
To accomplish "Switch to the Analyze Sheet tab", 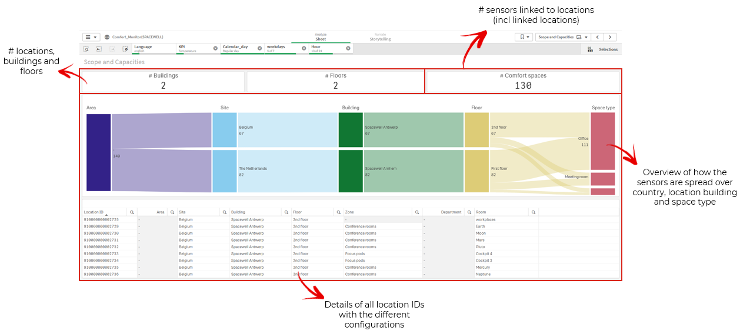I will click(321, 36).
